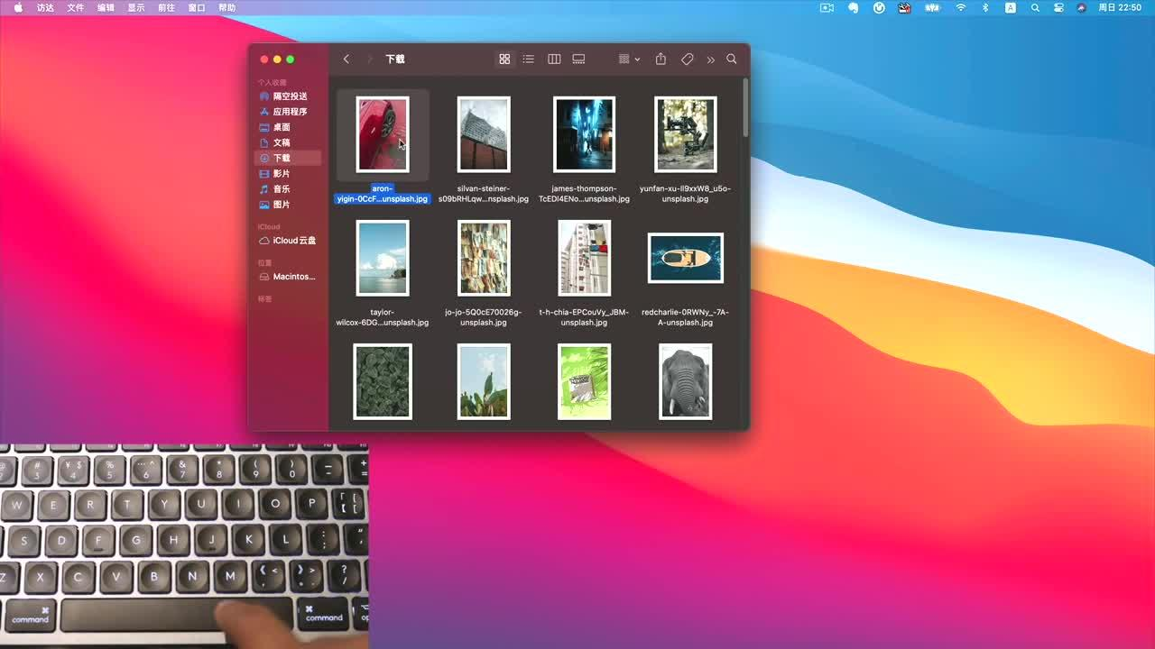Switch Finder to column view
Viewport: 1155px width, 649px height.
point(554,59)
